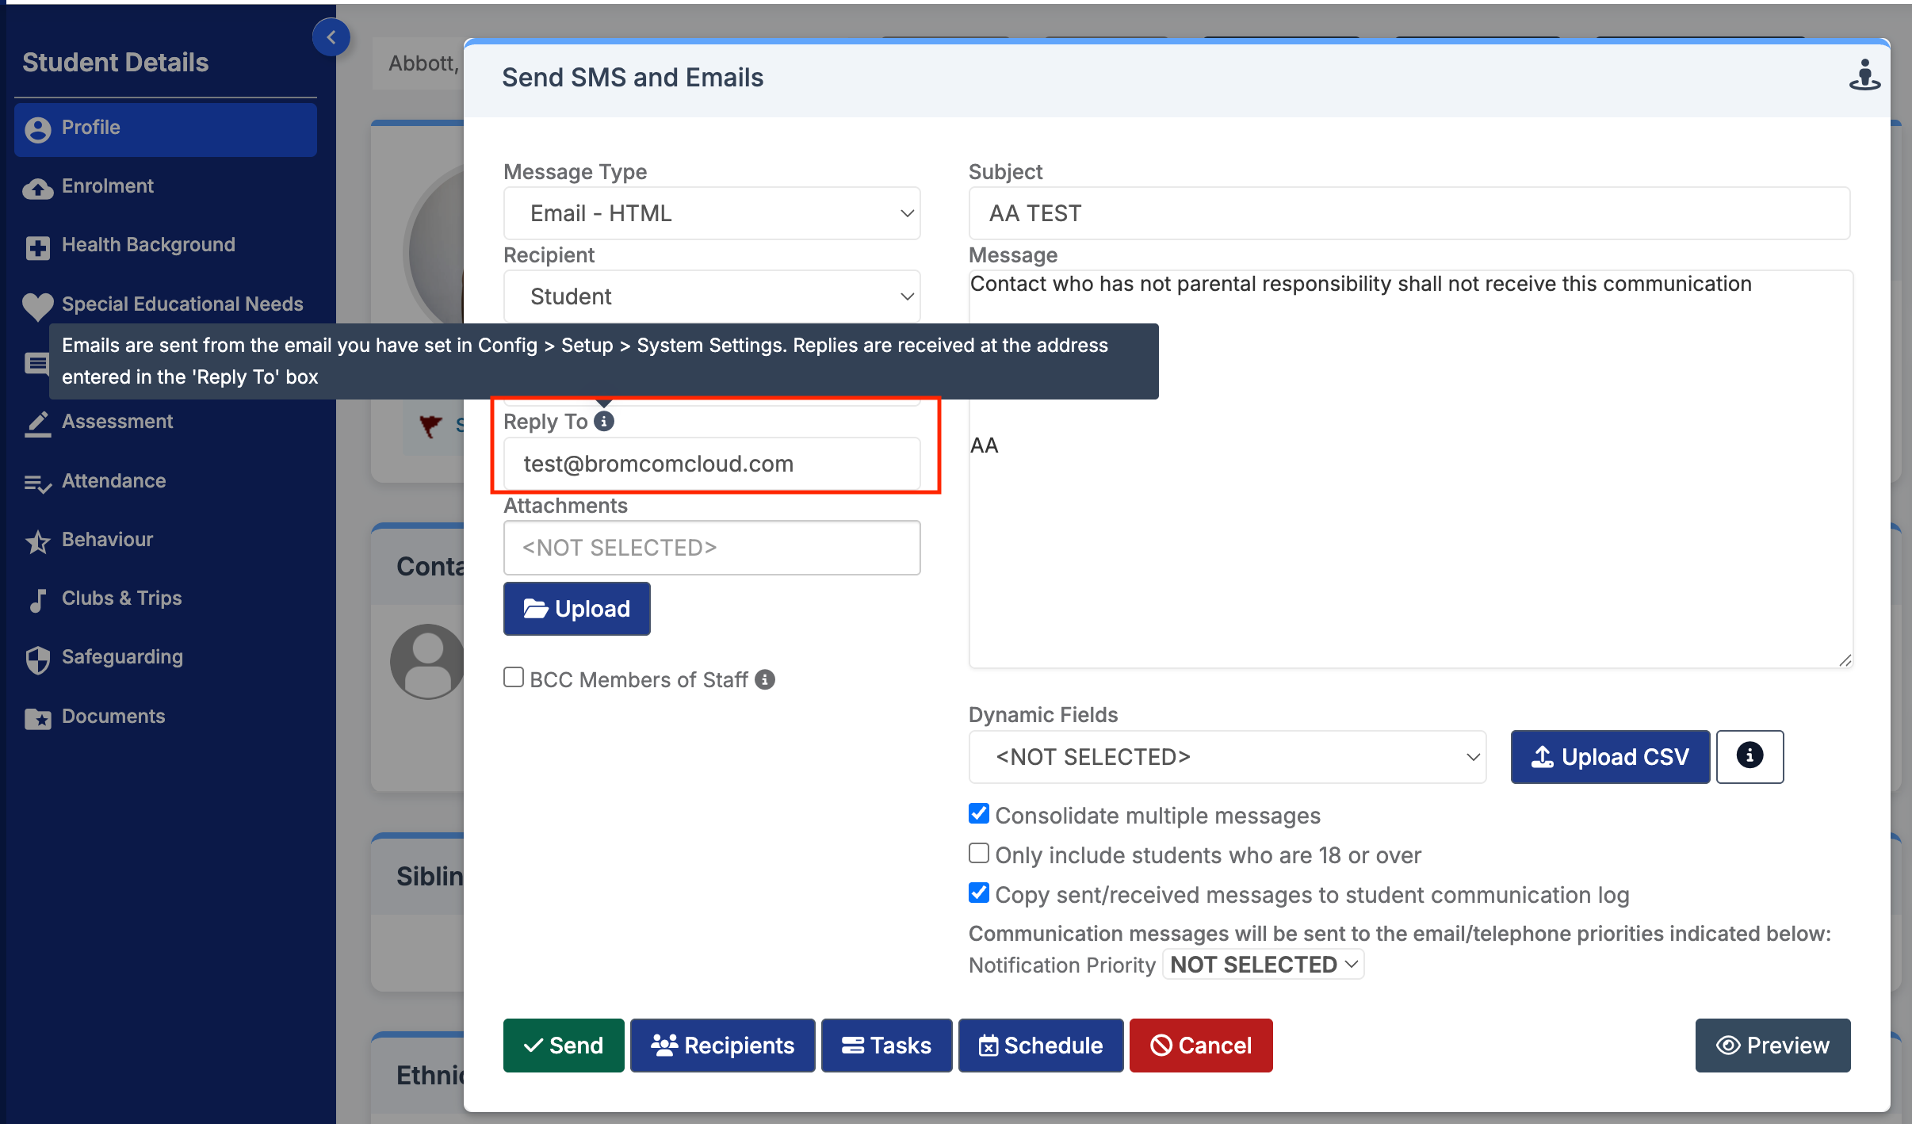Click the red Cancel button
This screenshot has width=1912, height=1124.
tap(1201, 1046)
